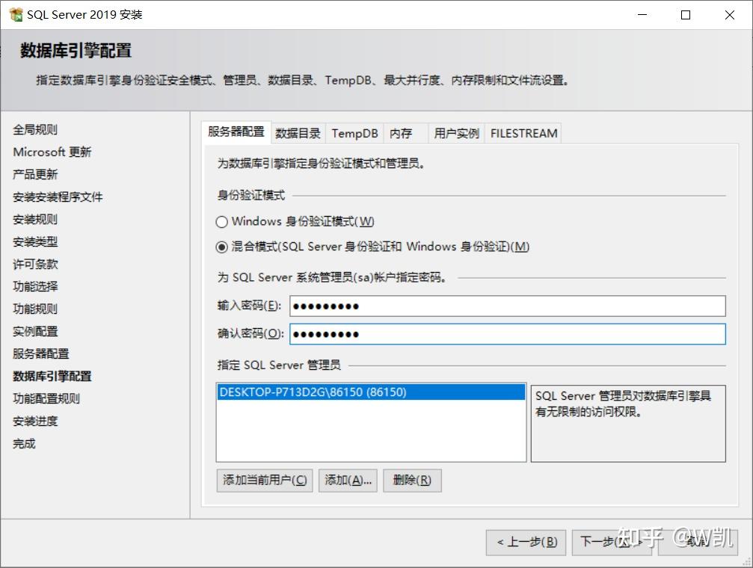Select Windows 身份验证模式 radio button
The width and height of the screenshot is (753, 568).
(x=221, y=222)
